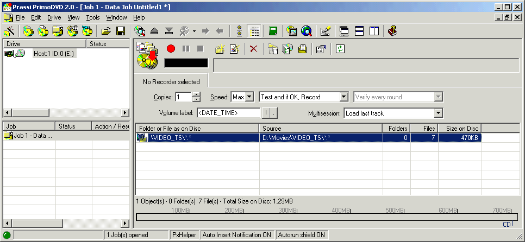Increase the Copies count with the up arrow
This screenshot has width=525, height=242.
pos(196,94)
